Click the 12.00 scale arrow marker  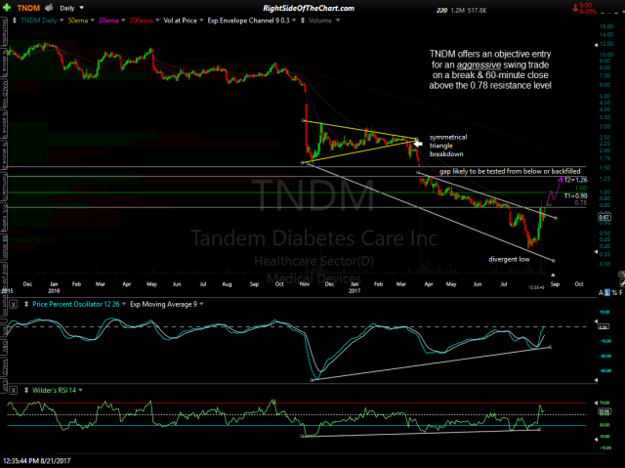596,45
